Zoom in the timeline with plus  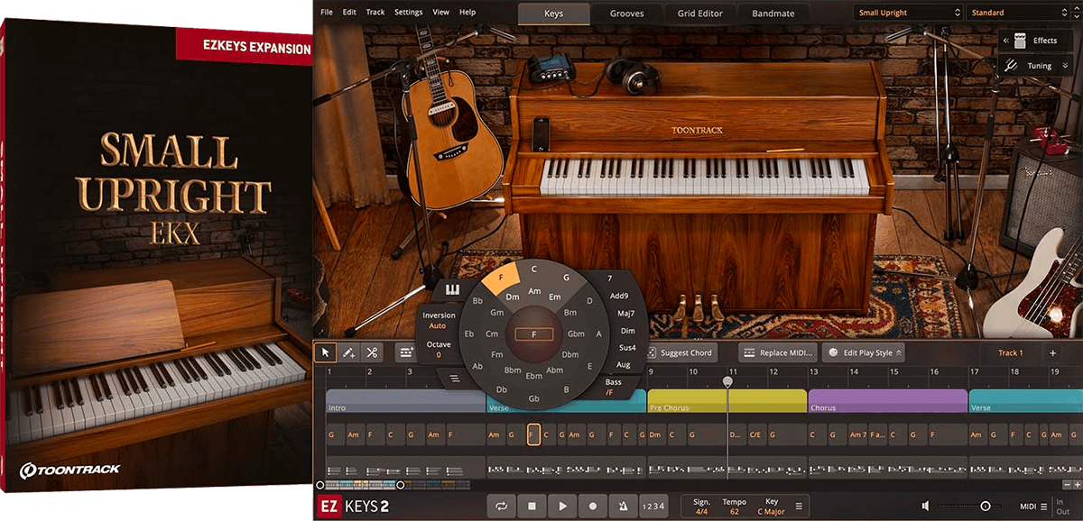click(x=1077, y=485)
